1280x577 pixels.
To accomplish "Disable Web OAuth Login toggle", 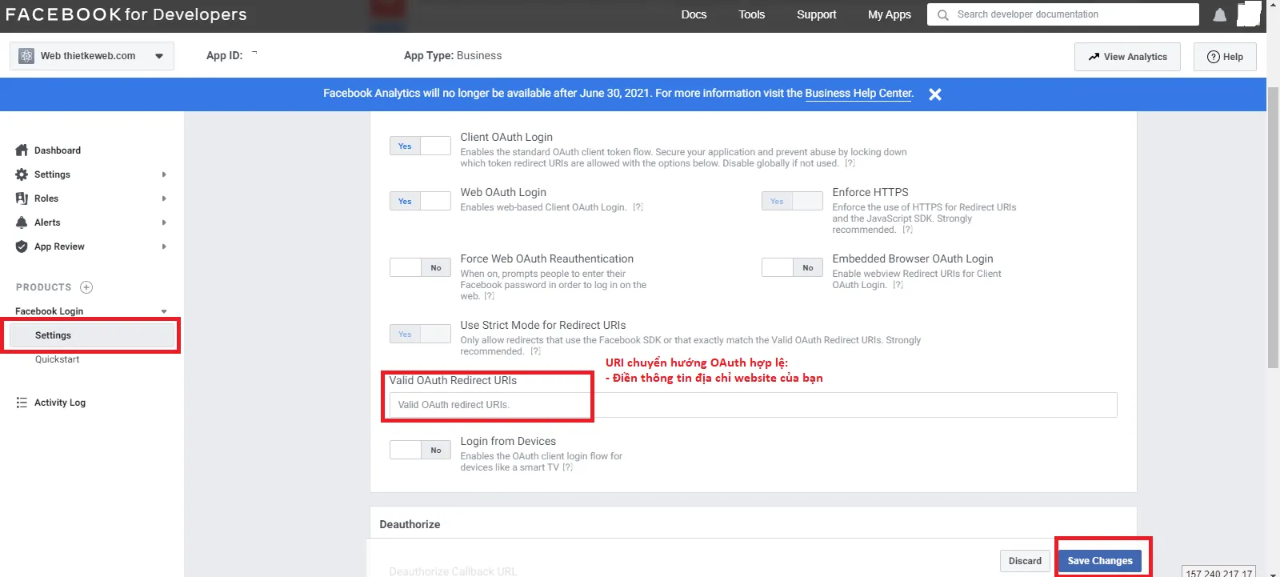I will coord(420,201).
